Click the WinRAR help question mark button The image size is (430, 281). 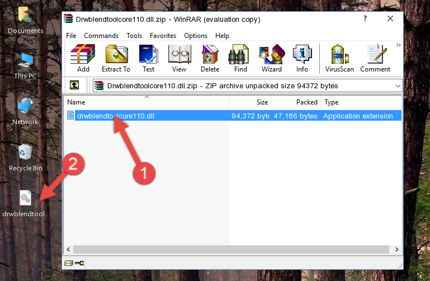click(365, 18)
